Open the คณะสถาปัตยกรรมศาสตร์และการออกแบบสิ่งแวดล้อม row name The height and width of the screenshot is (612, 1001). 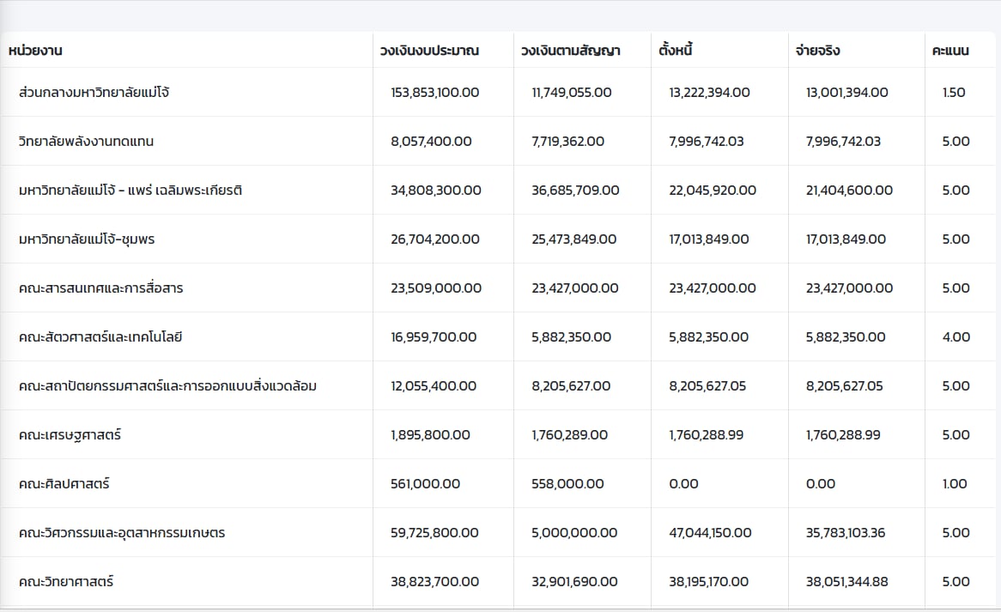167,385
